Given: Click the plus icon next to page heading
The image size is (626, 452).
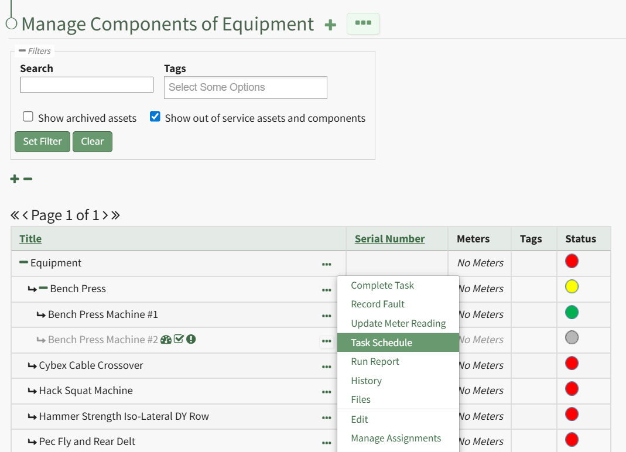Looking at the screenshot, I should pos(331,25).
